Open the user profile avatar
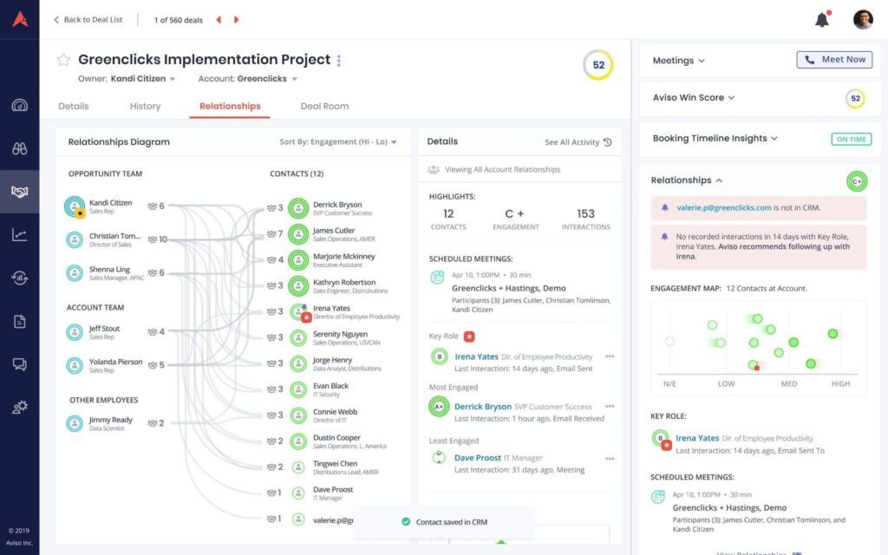Screen dimensions: 888x555 click(863, 19)
